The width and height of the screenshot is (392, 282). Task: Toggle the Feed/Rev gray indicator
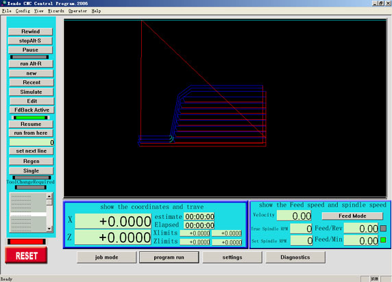tap(383, 229)
